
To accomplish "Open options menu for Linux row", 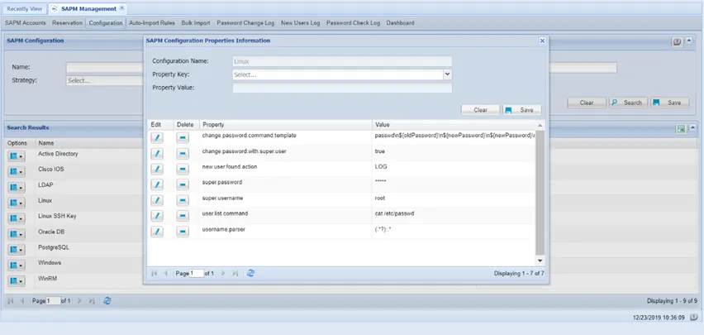I will point(17,203).
